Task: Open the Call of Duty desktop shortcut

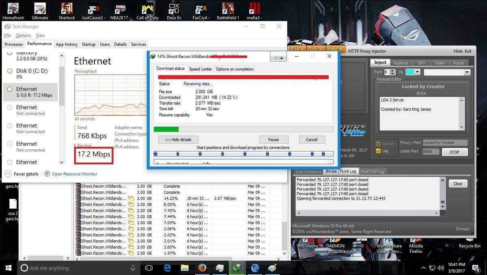Action: pos(147,11)
